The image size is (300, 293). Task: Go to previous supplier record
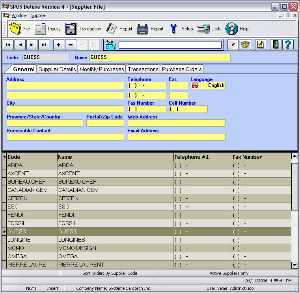point(20,45)
